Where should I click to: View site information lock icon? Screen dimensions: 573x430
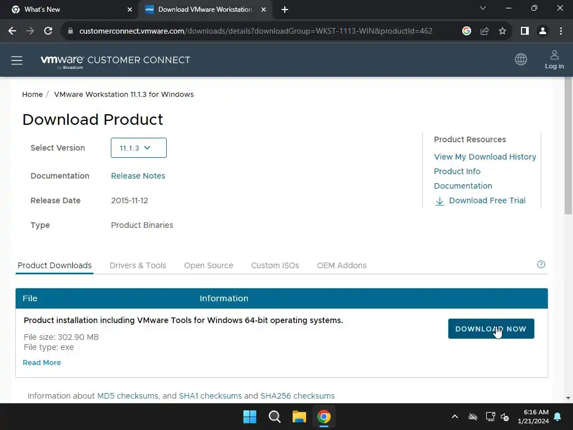coord(71,31)
